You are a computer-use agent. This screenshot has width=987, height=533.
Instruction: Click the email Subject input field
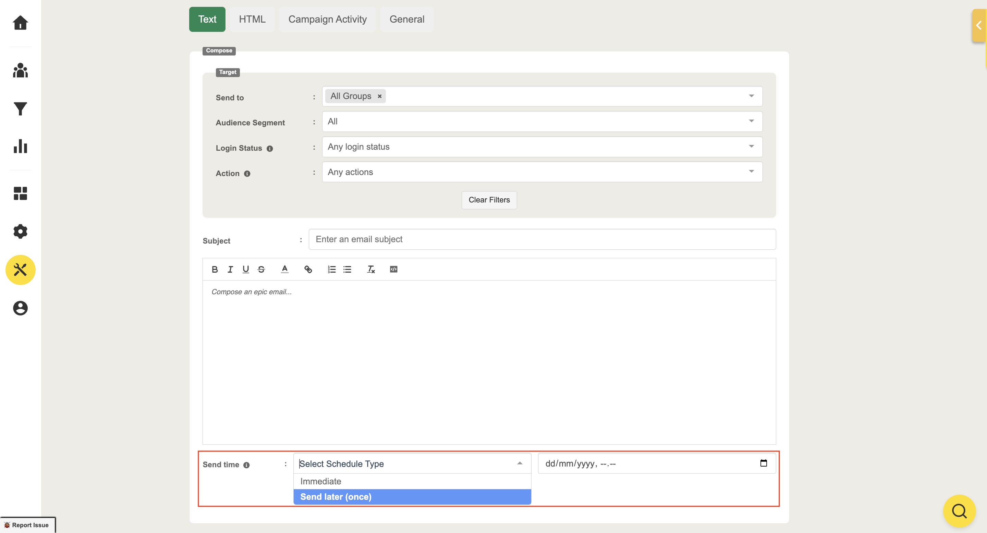[x=542, y=239]
